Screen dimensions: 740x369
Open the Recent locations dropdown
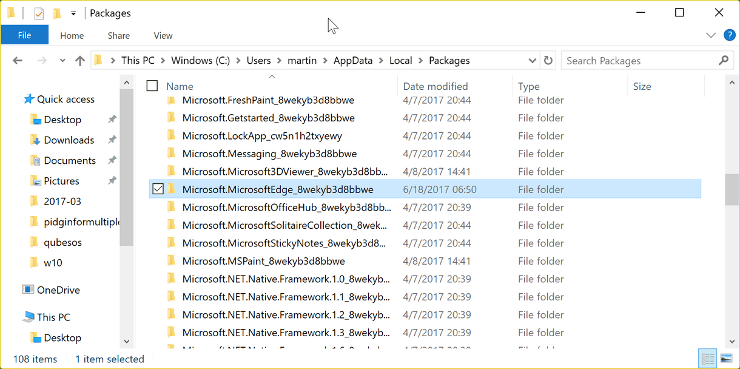[x=62, y=61]
